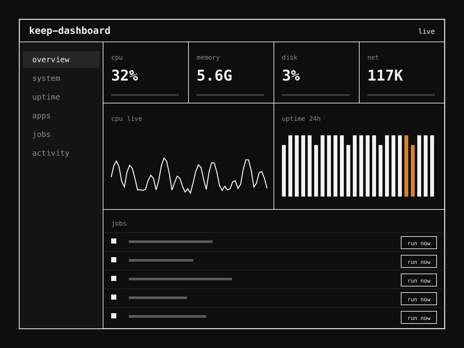Click run now on the third job row

(419, 280)
